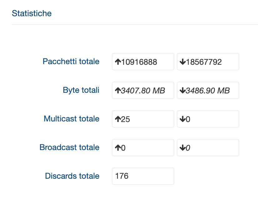258x198 pixels.
Task: Click the Byte totali label
Action: pos(81,90)
